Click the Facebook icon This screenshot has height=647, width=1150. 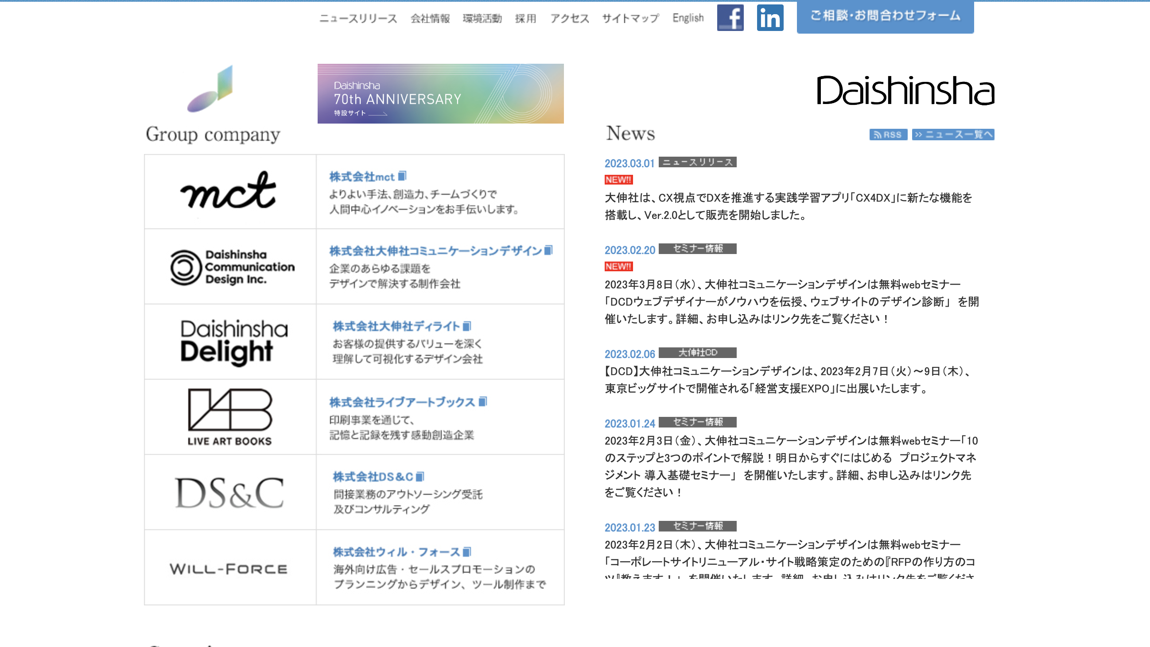point(730,17)
